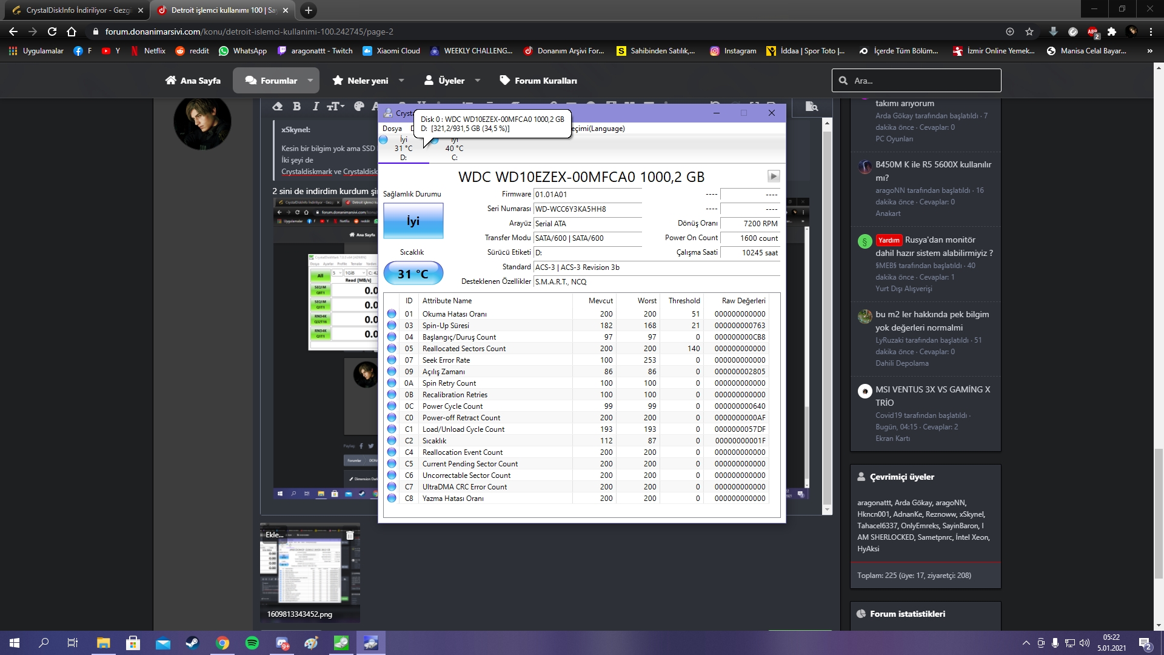Screen dimensions: 1164x655
Task: Toggle bold in the post editor
Action: click(x=296, y=107)
